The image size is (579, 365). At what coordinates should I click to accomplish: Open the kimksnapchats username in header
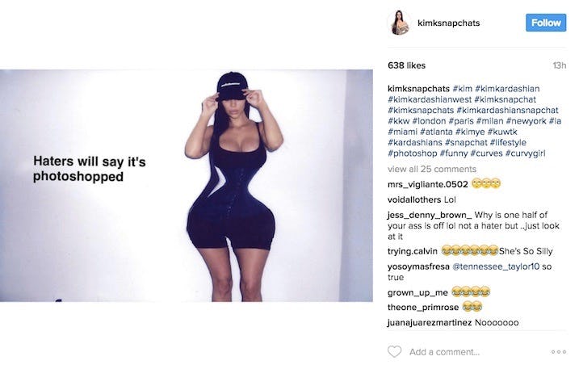coord(448,23)
